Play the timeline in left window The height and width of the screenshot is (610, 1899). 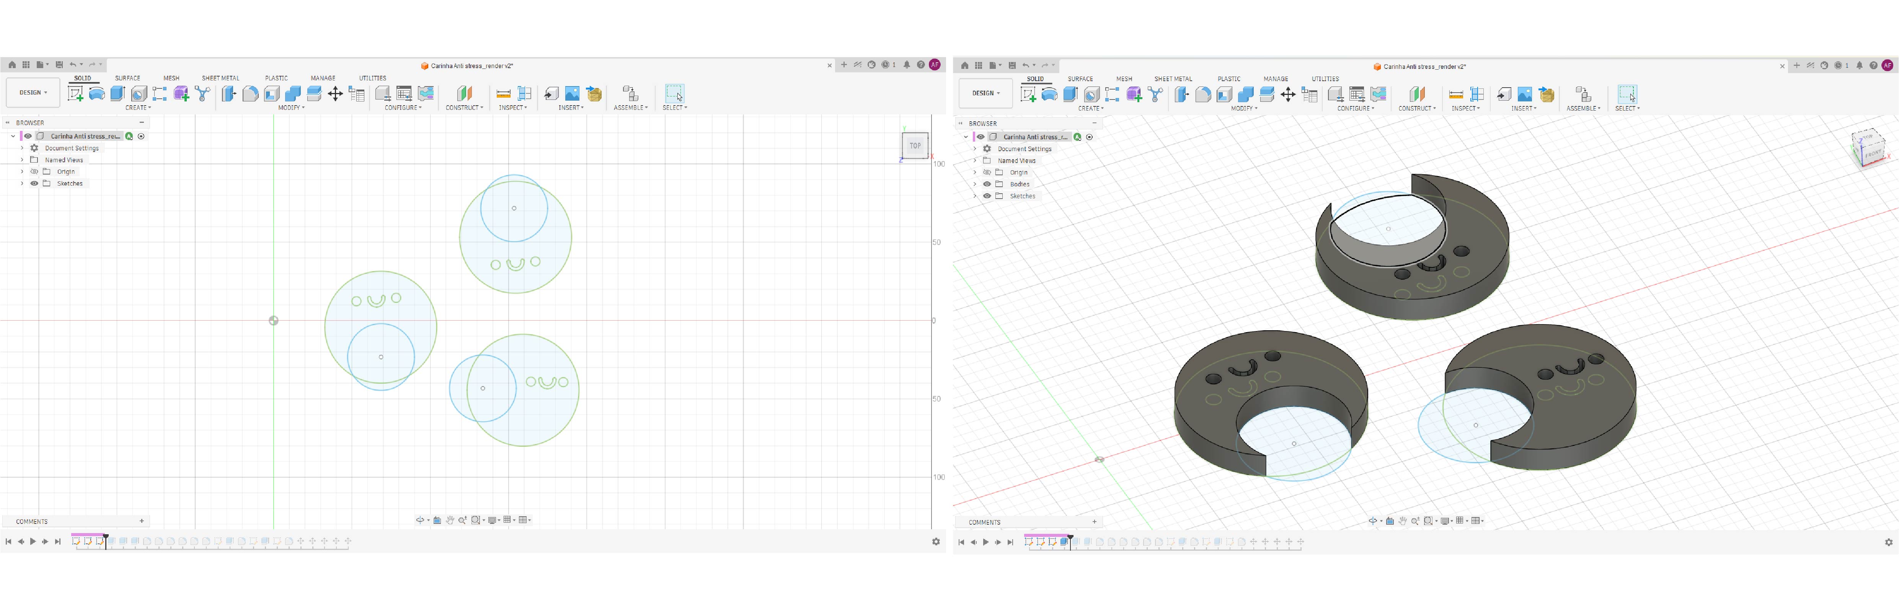pos(33,541)
